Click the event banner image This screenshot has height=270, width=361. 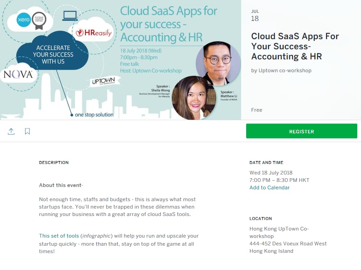point(121,60)
